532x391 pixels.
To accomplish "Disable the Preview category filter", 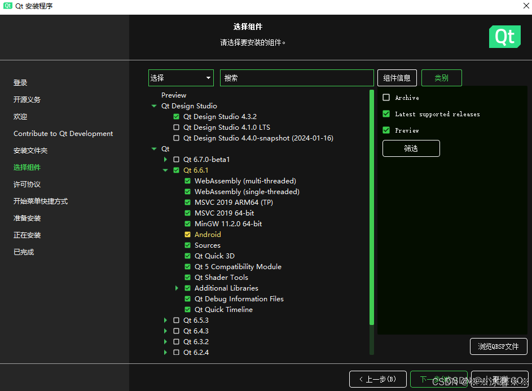I will click(386, 130).
